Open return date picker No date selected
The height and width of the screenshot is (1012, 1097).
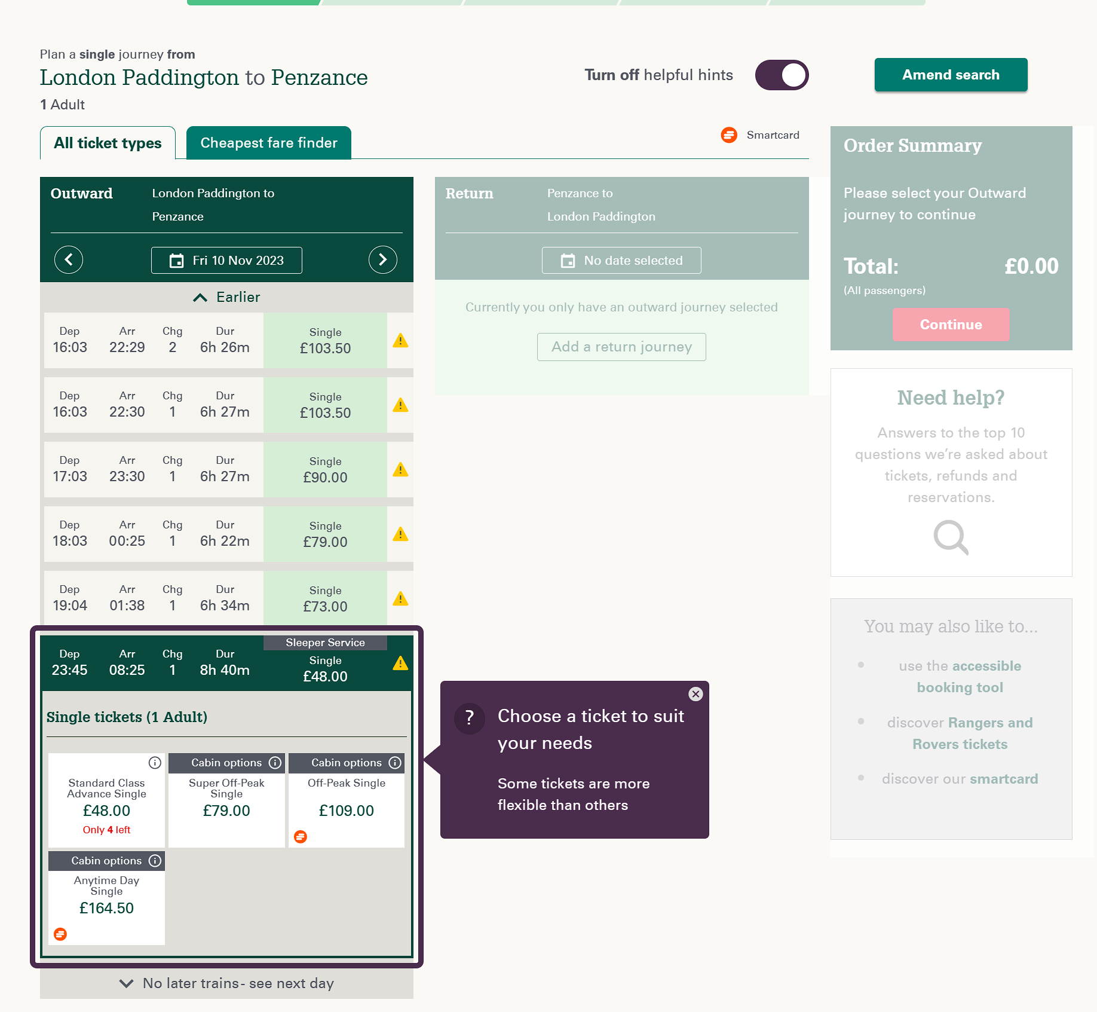click(x=621, y=260)
